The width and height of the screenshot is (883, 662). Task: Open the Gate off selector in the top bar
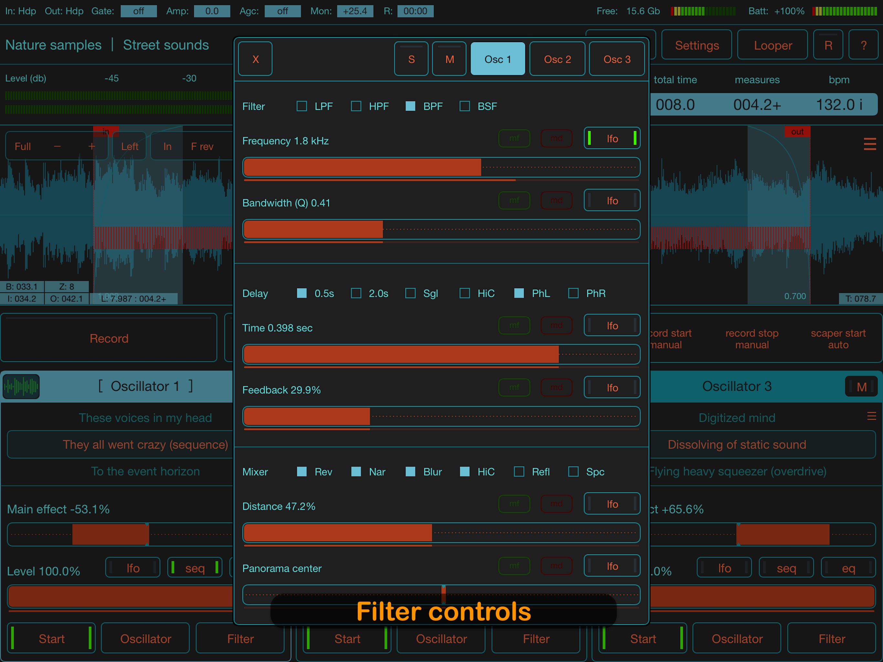tap(139, 11)
